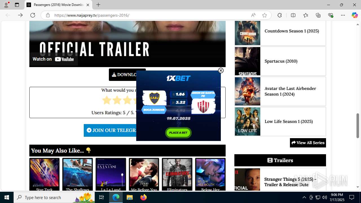The height and width of the screenshot is (203, 361).
Task: Add page to favorites star icon
Action: point(265,15)
